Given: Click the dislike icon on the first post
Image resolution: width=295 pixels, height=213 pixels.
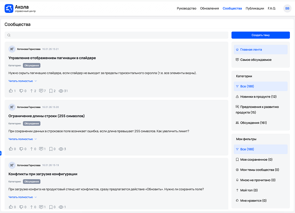Looking at the screenshot, I should click(x=21, y=90).
